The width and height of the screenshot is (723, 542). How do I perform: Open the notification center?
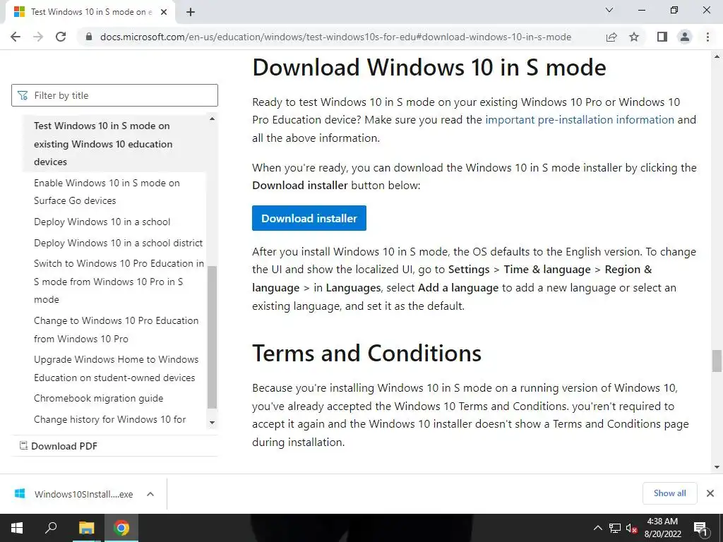(700, 528)
